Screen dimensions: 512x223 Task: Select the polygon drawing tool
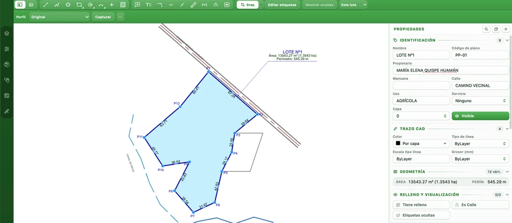click(68, 5)
